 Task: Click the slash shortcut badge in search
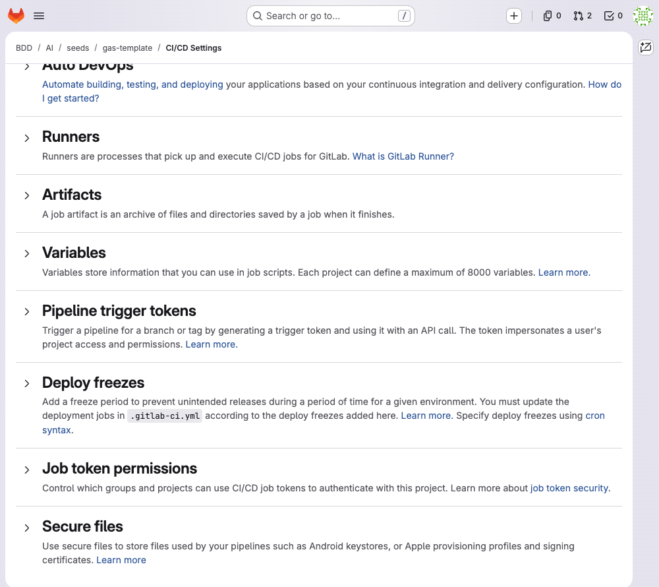tap(403, 16)
